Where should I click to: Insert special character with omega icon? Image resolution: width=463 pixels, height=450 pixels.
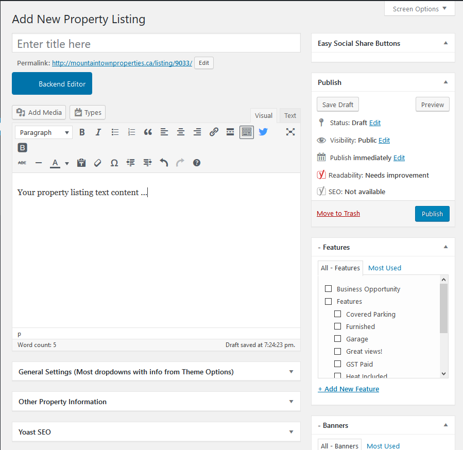point(114,163)
